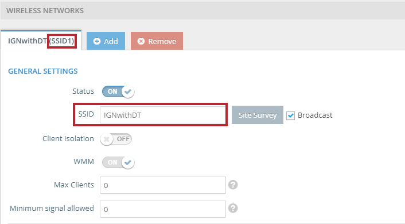Click the General Settings heading
The width and height of the screenshot is (405, 224).
point(43,71)
